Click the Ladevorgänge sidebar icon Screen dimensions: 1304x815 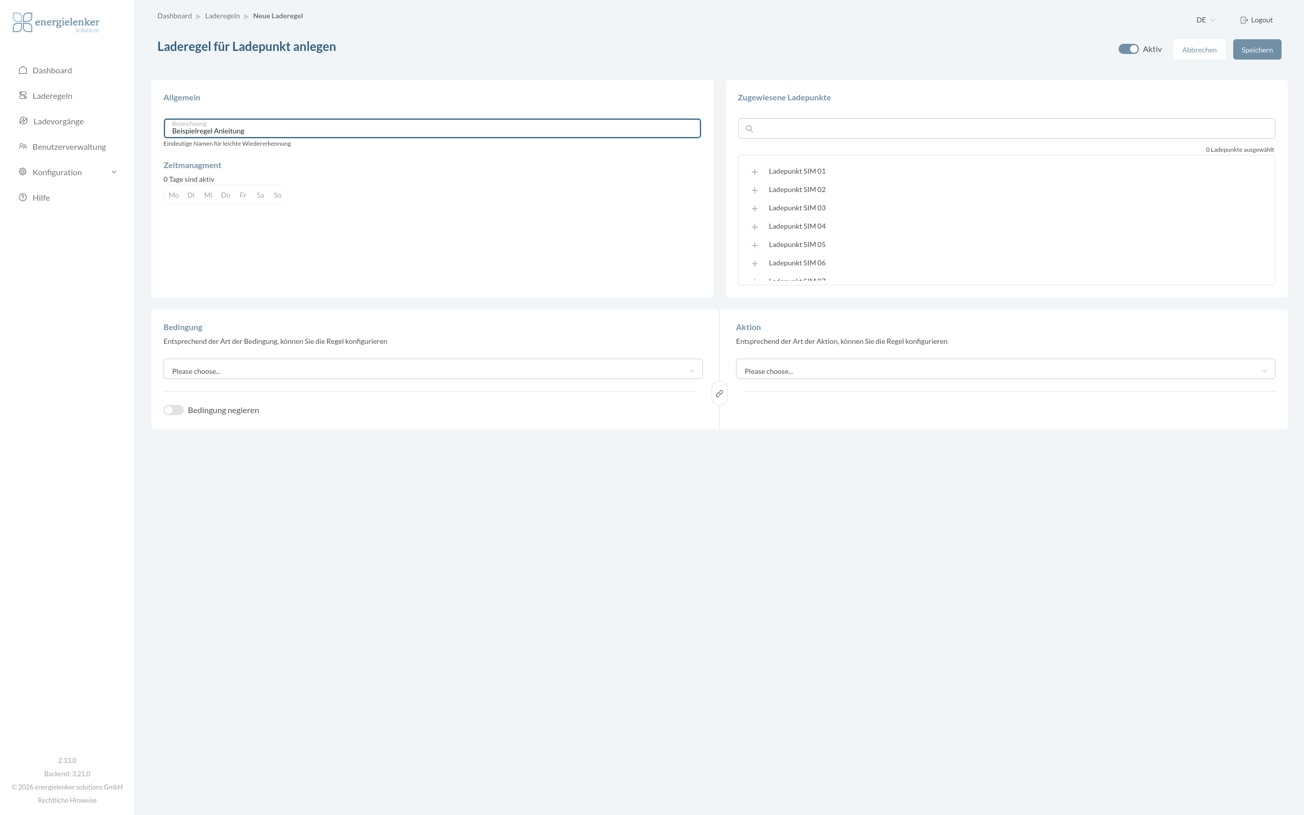[23, 121]
